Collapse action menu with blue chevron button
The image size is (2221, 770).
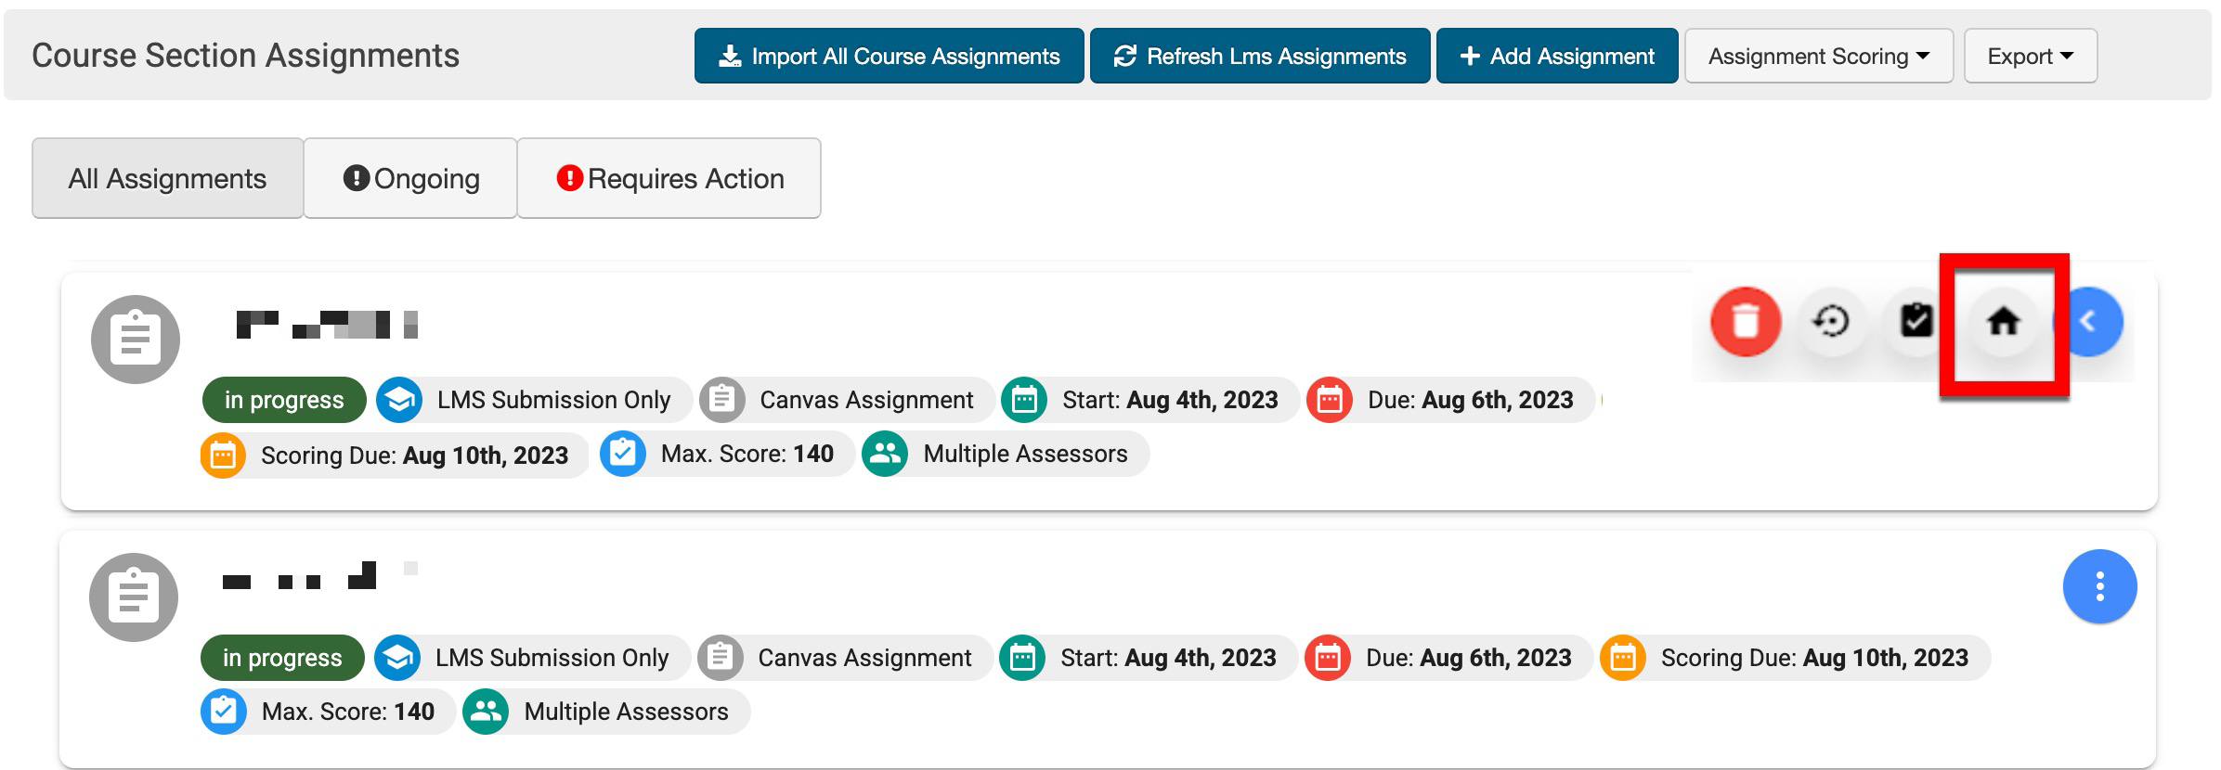[x=2093, y=322]
